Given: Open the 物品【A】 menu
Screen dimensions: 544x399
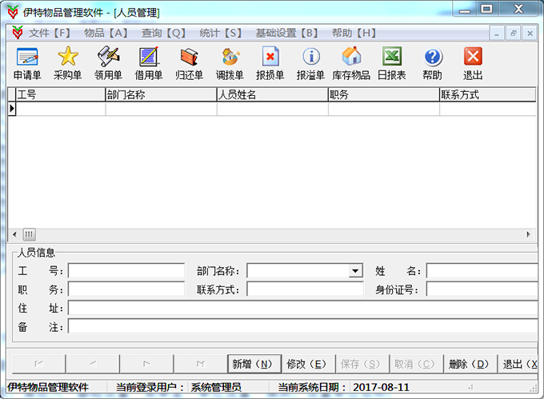Looking at the screenshot, I should 106,34.
